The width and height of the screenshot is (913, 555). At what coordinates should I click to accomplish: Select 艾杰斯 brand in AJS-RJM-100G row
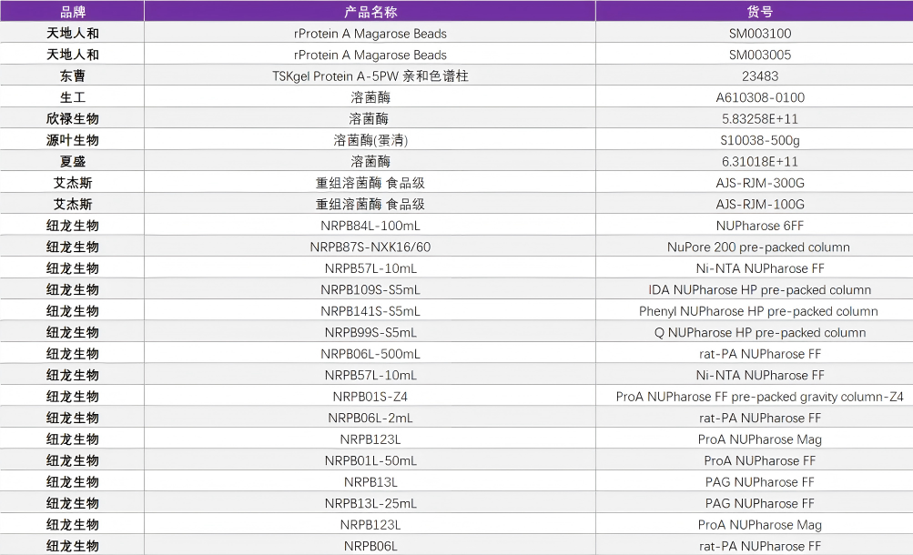[72, 204]
